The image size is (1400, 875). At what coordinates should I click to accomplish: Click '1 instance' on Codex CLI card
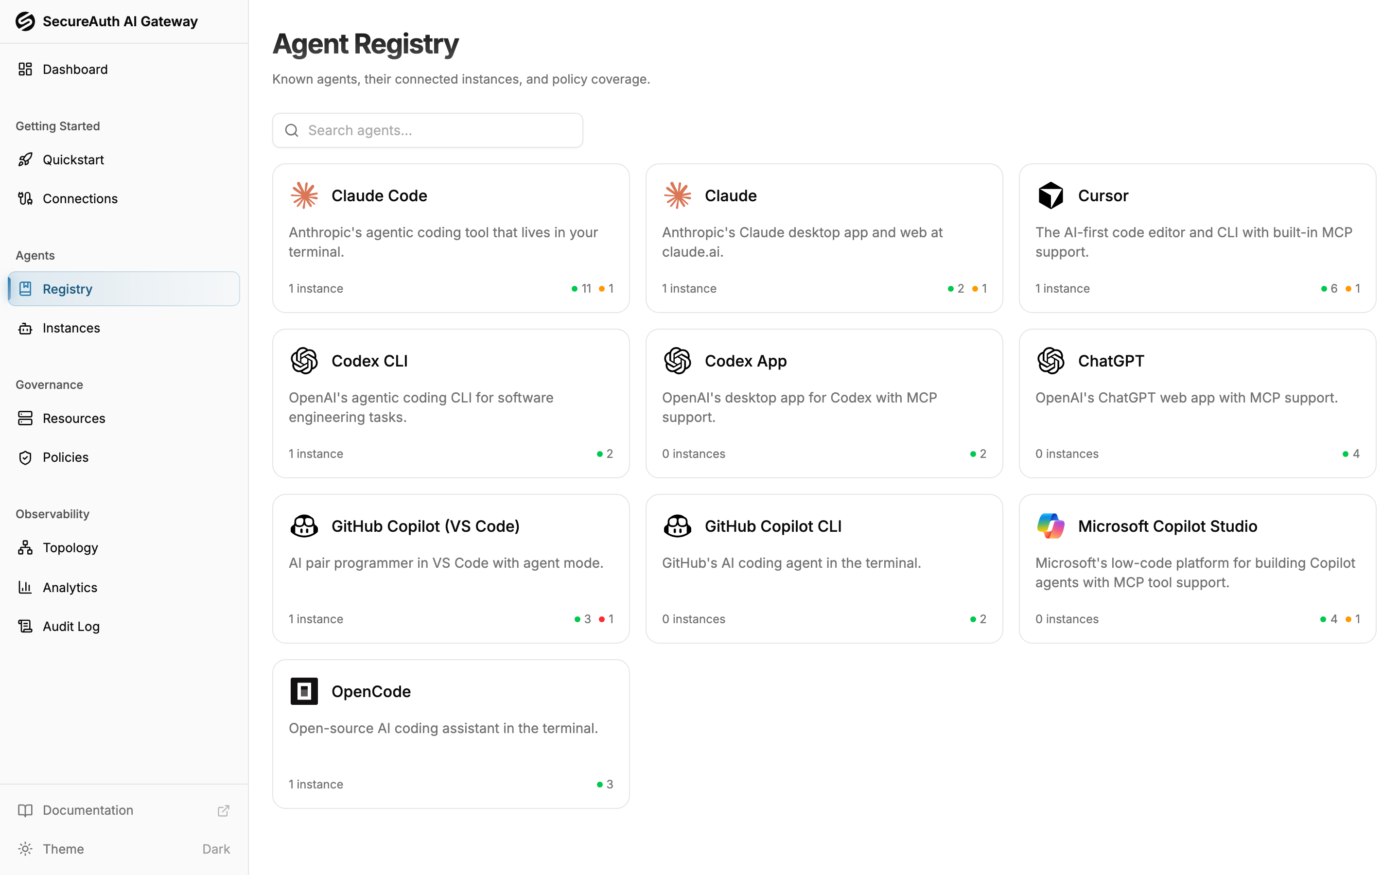(x=316, y=454)
